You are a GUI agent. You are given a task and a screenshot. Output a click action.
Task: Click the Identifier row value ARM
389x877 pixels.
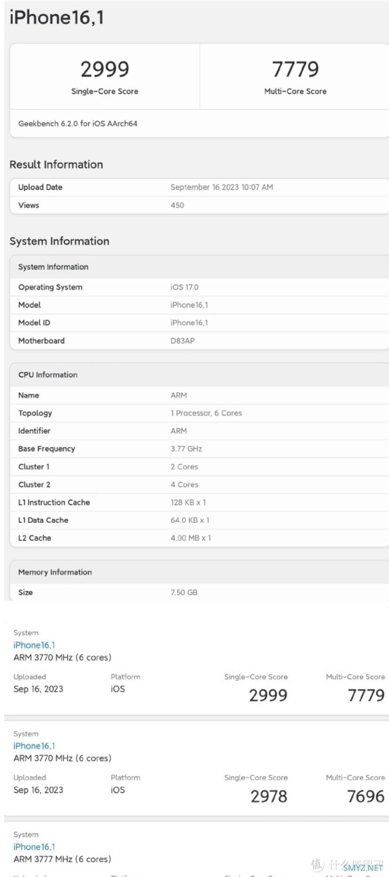coord(178,431)
